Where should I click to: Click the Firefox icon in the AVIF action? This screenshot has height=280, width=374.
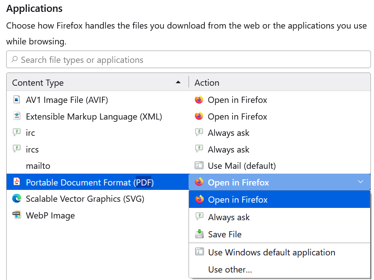199,100
